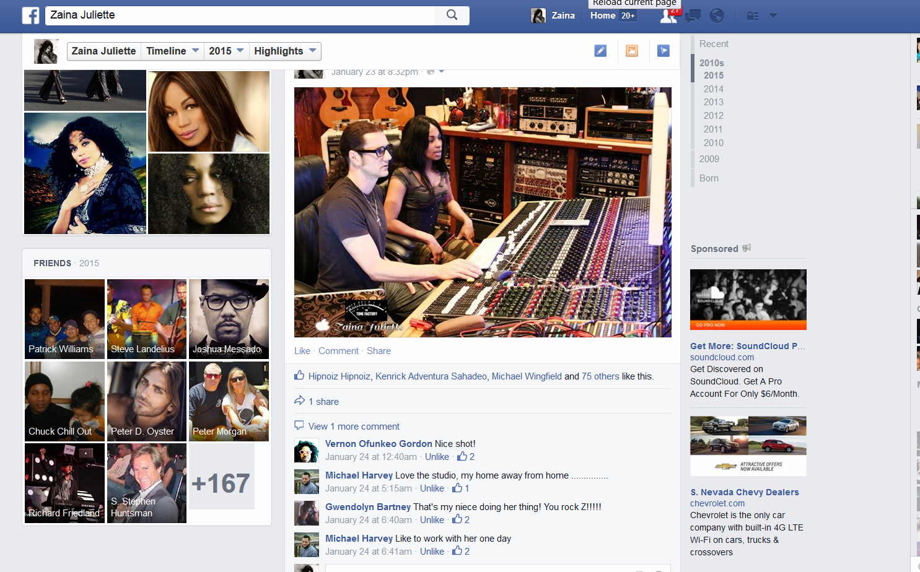Open the Timeline dropdown
Viewport: 920px width, 572px height.
(172, 51)
